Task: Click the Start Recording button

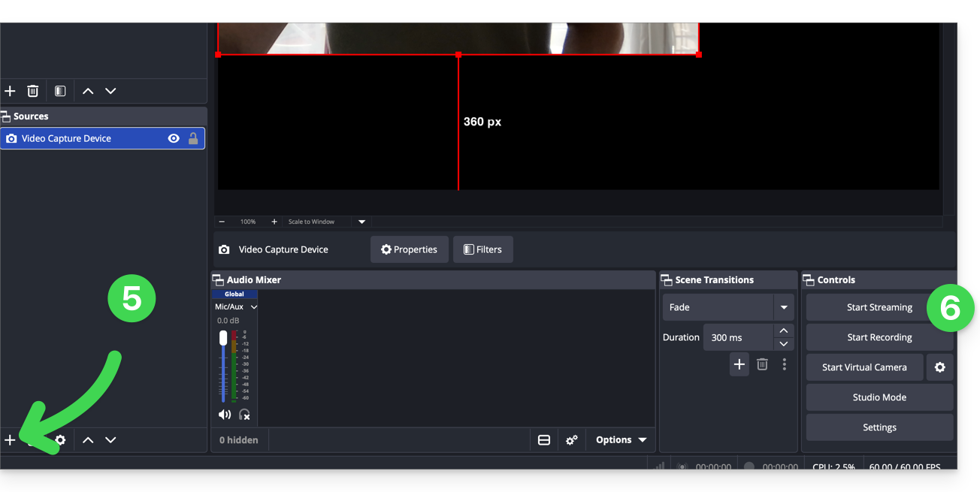Action: tap(879, 337)
